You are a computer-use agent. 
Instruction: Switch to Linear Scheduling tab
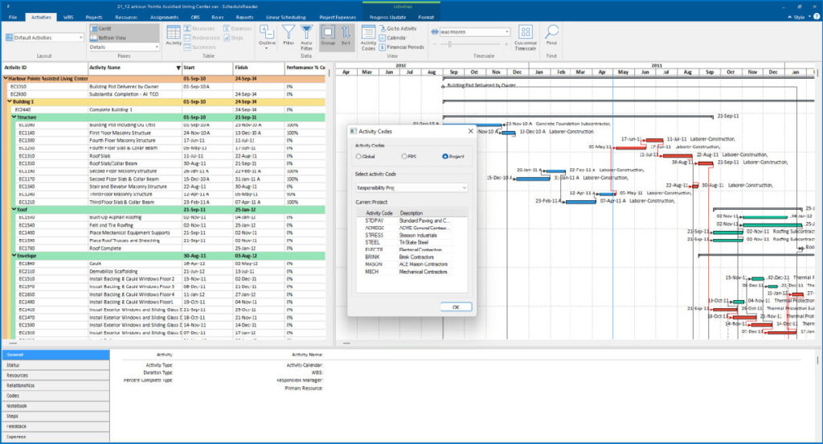click(285, 18)
